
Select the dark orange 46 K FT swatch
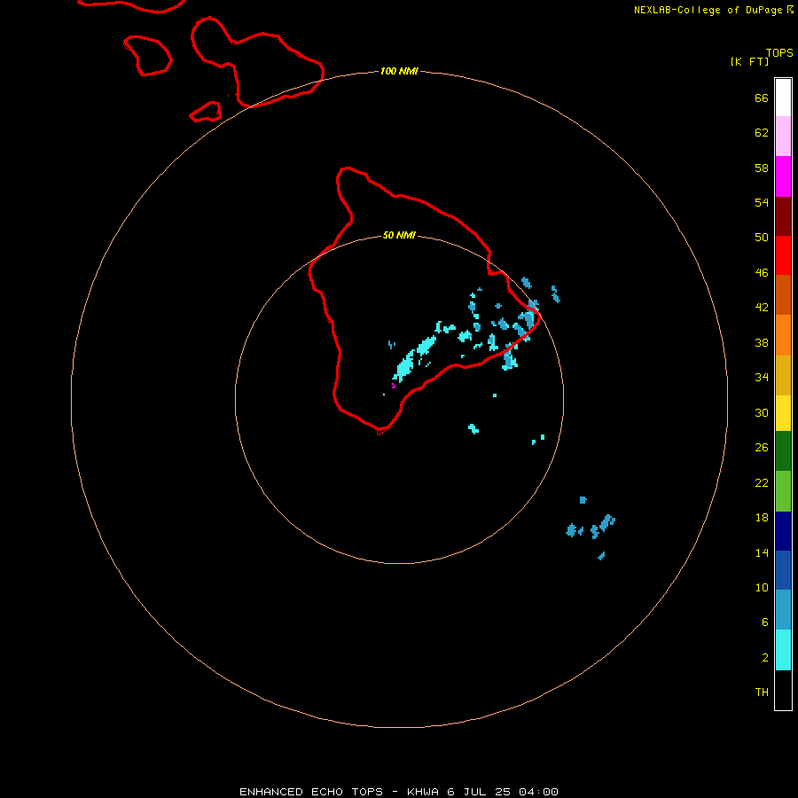point(783,294)
